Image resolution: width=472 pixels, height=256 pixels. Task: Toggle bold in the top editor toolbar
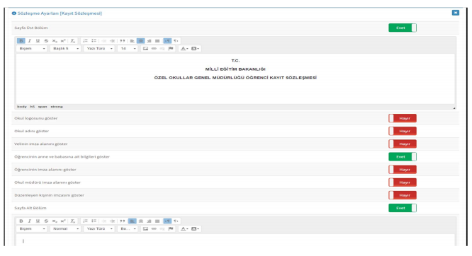(x=21, y=41)
